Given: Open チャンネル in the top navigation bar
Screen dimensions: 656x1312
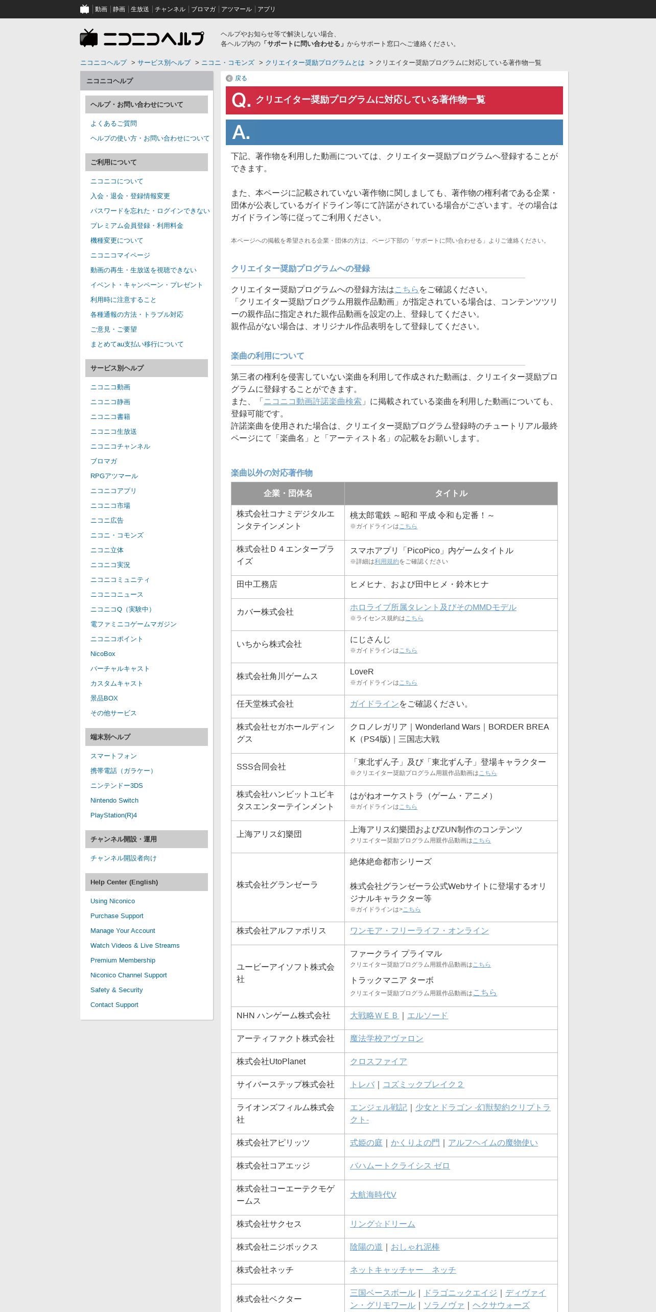Looking at the screenshot, I should [x=170, y=9].
